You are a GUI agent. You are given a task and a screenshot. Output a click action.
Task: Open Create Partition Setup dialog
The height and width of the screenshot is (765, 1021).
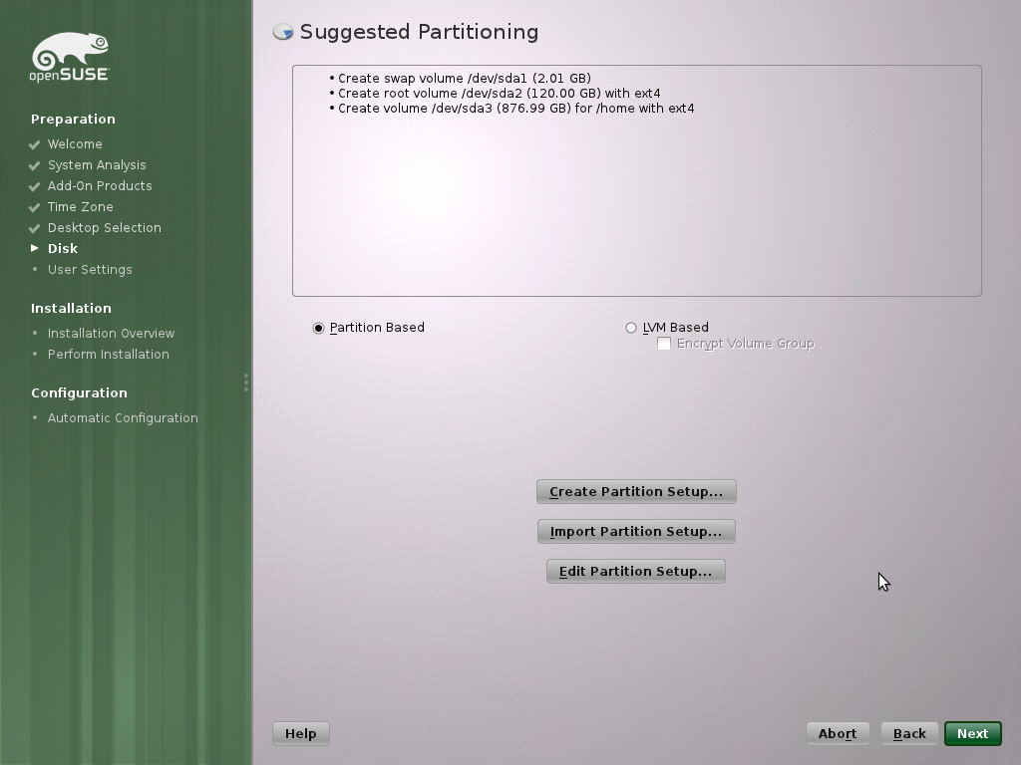click(636, 492)
